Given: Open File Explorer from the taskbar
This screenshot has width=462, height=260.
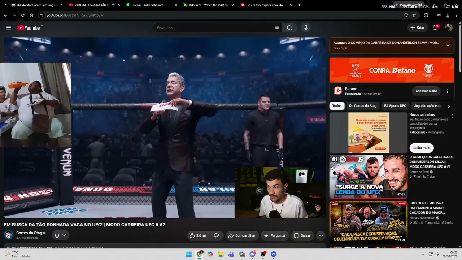Looking at the screenshot, I should tap(221, 254).
